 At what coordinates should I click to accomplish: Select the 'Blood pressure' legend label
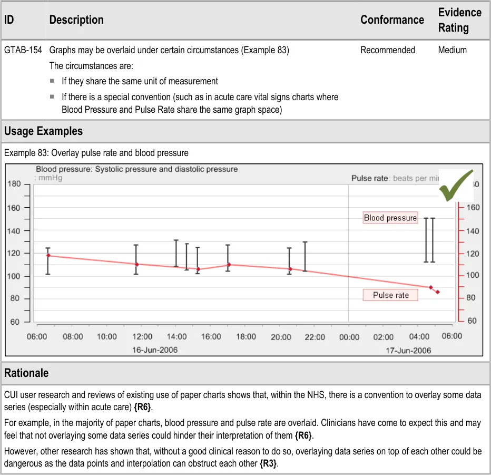coord(390,218)
